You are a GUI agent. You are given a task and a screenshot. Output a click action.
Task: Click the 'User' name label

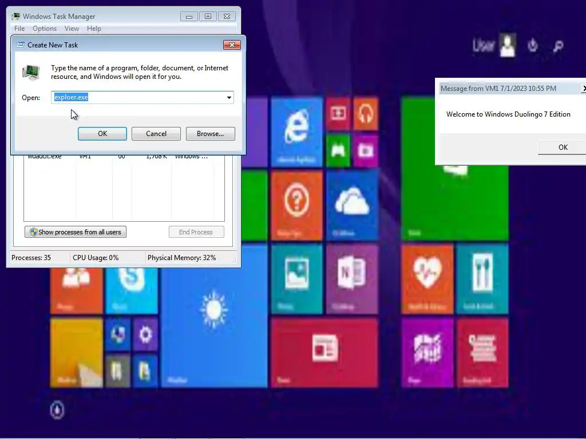(x=484, y=45)
